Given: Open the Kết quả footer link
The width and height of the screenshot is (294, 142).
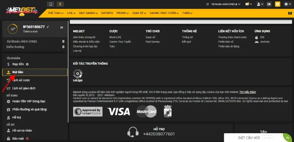Looking at the screenshot, I should 186,42.
